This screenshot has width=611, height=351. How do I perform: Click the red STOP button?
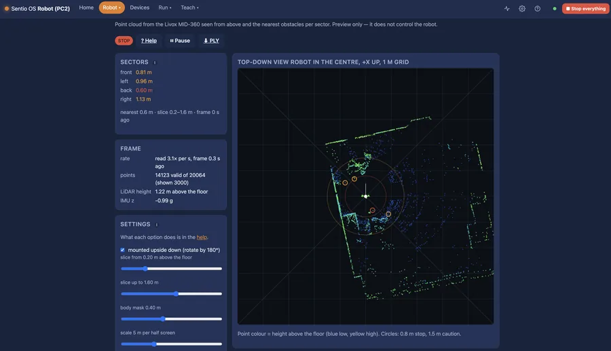(x=124, y=41)
